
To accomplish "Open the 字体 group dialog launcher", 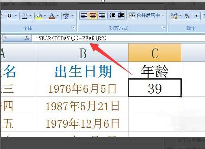I will 73,27.
